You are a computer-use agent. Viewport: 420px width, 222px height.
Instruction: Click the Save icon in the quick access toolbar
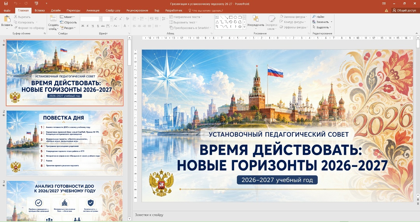tap(6, 3)
